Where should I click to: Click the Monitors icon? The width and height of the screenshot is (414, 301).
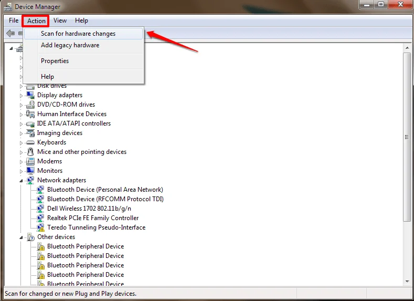tap(30, 171)
